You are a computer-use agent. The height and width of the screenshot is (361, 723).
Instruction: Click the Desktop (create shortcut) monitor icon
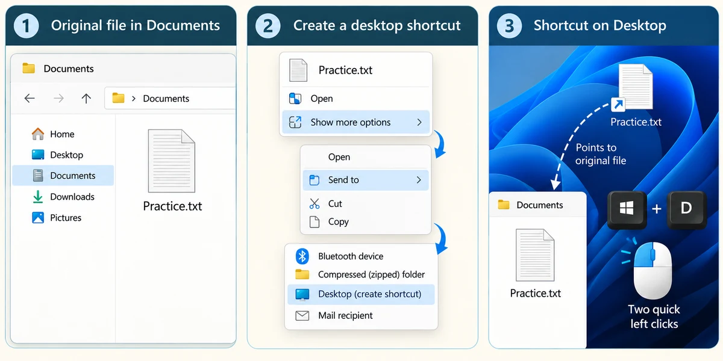pos(302,294)
